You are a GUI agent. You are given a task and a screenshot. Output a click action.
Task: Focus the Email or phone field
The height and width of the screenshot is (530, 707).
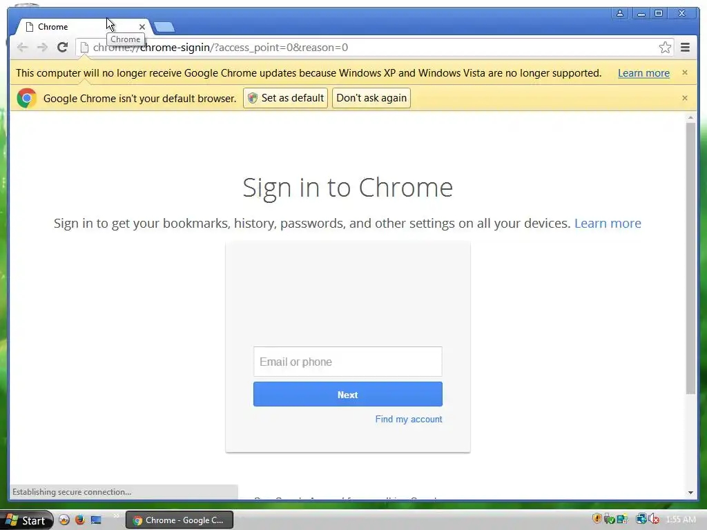point(348,362)
